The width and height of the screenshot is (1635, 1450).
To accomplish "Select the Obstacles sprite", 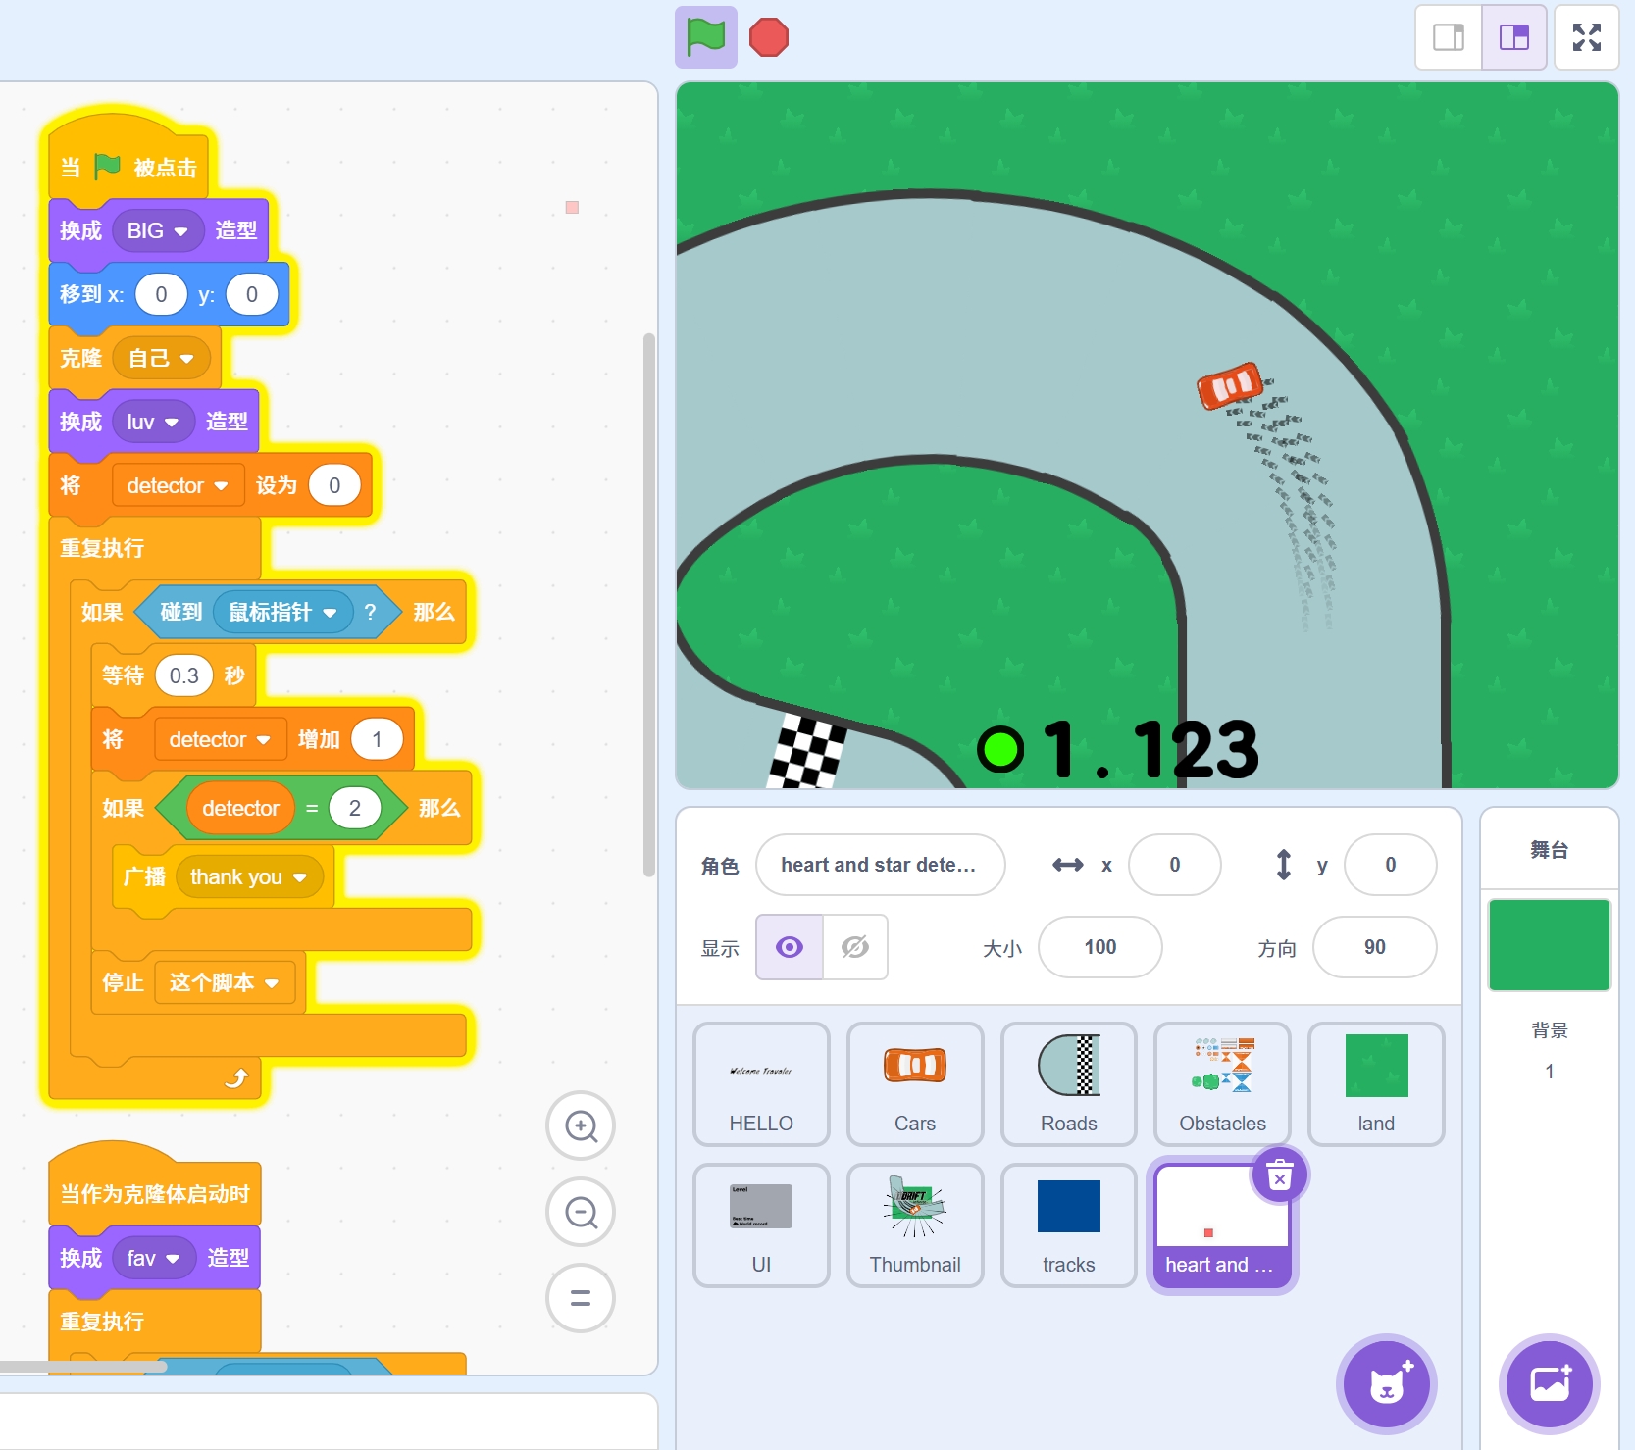I will coord(1221,1083).
